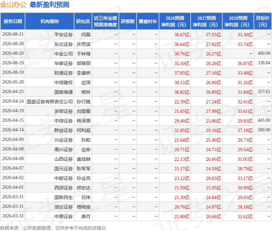Click the 数据来源 disclaimer footer text

(x=53, y=228)
